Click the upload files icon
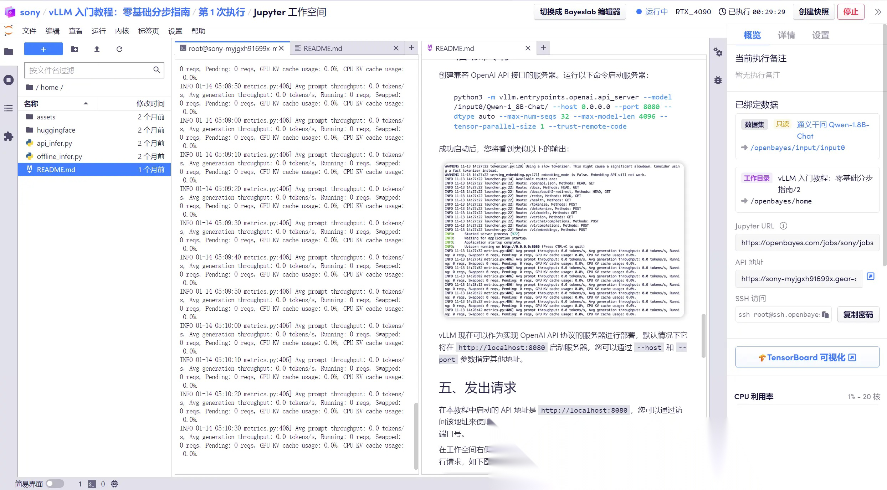 click(x=97, y=49)
